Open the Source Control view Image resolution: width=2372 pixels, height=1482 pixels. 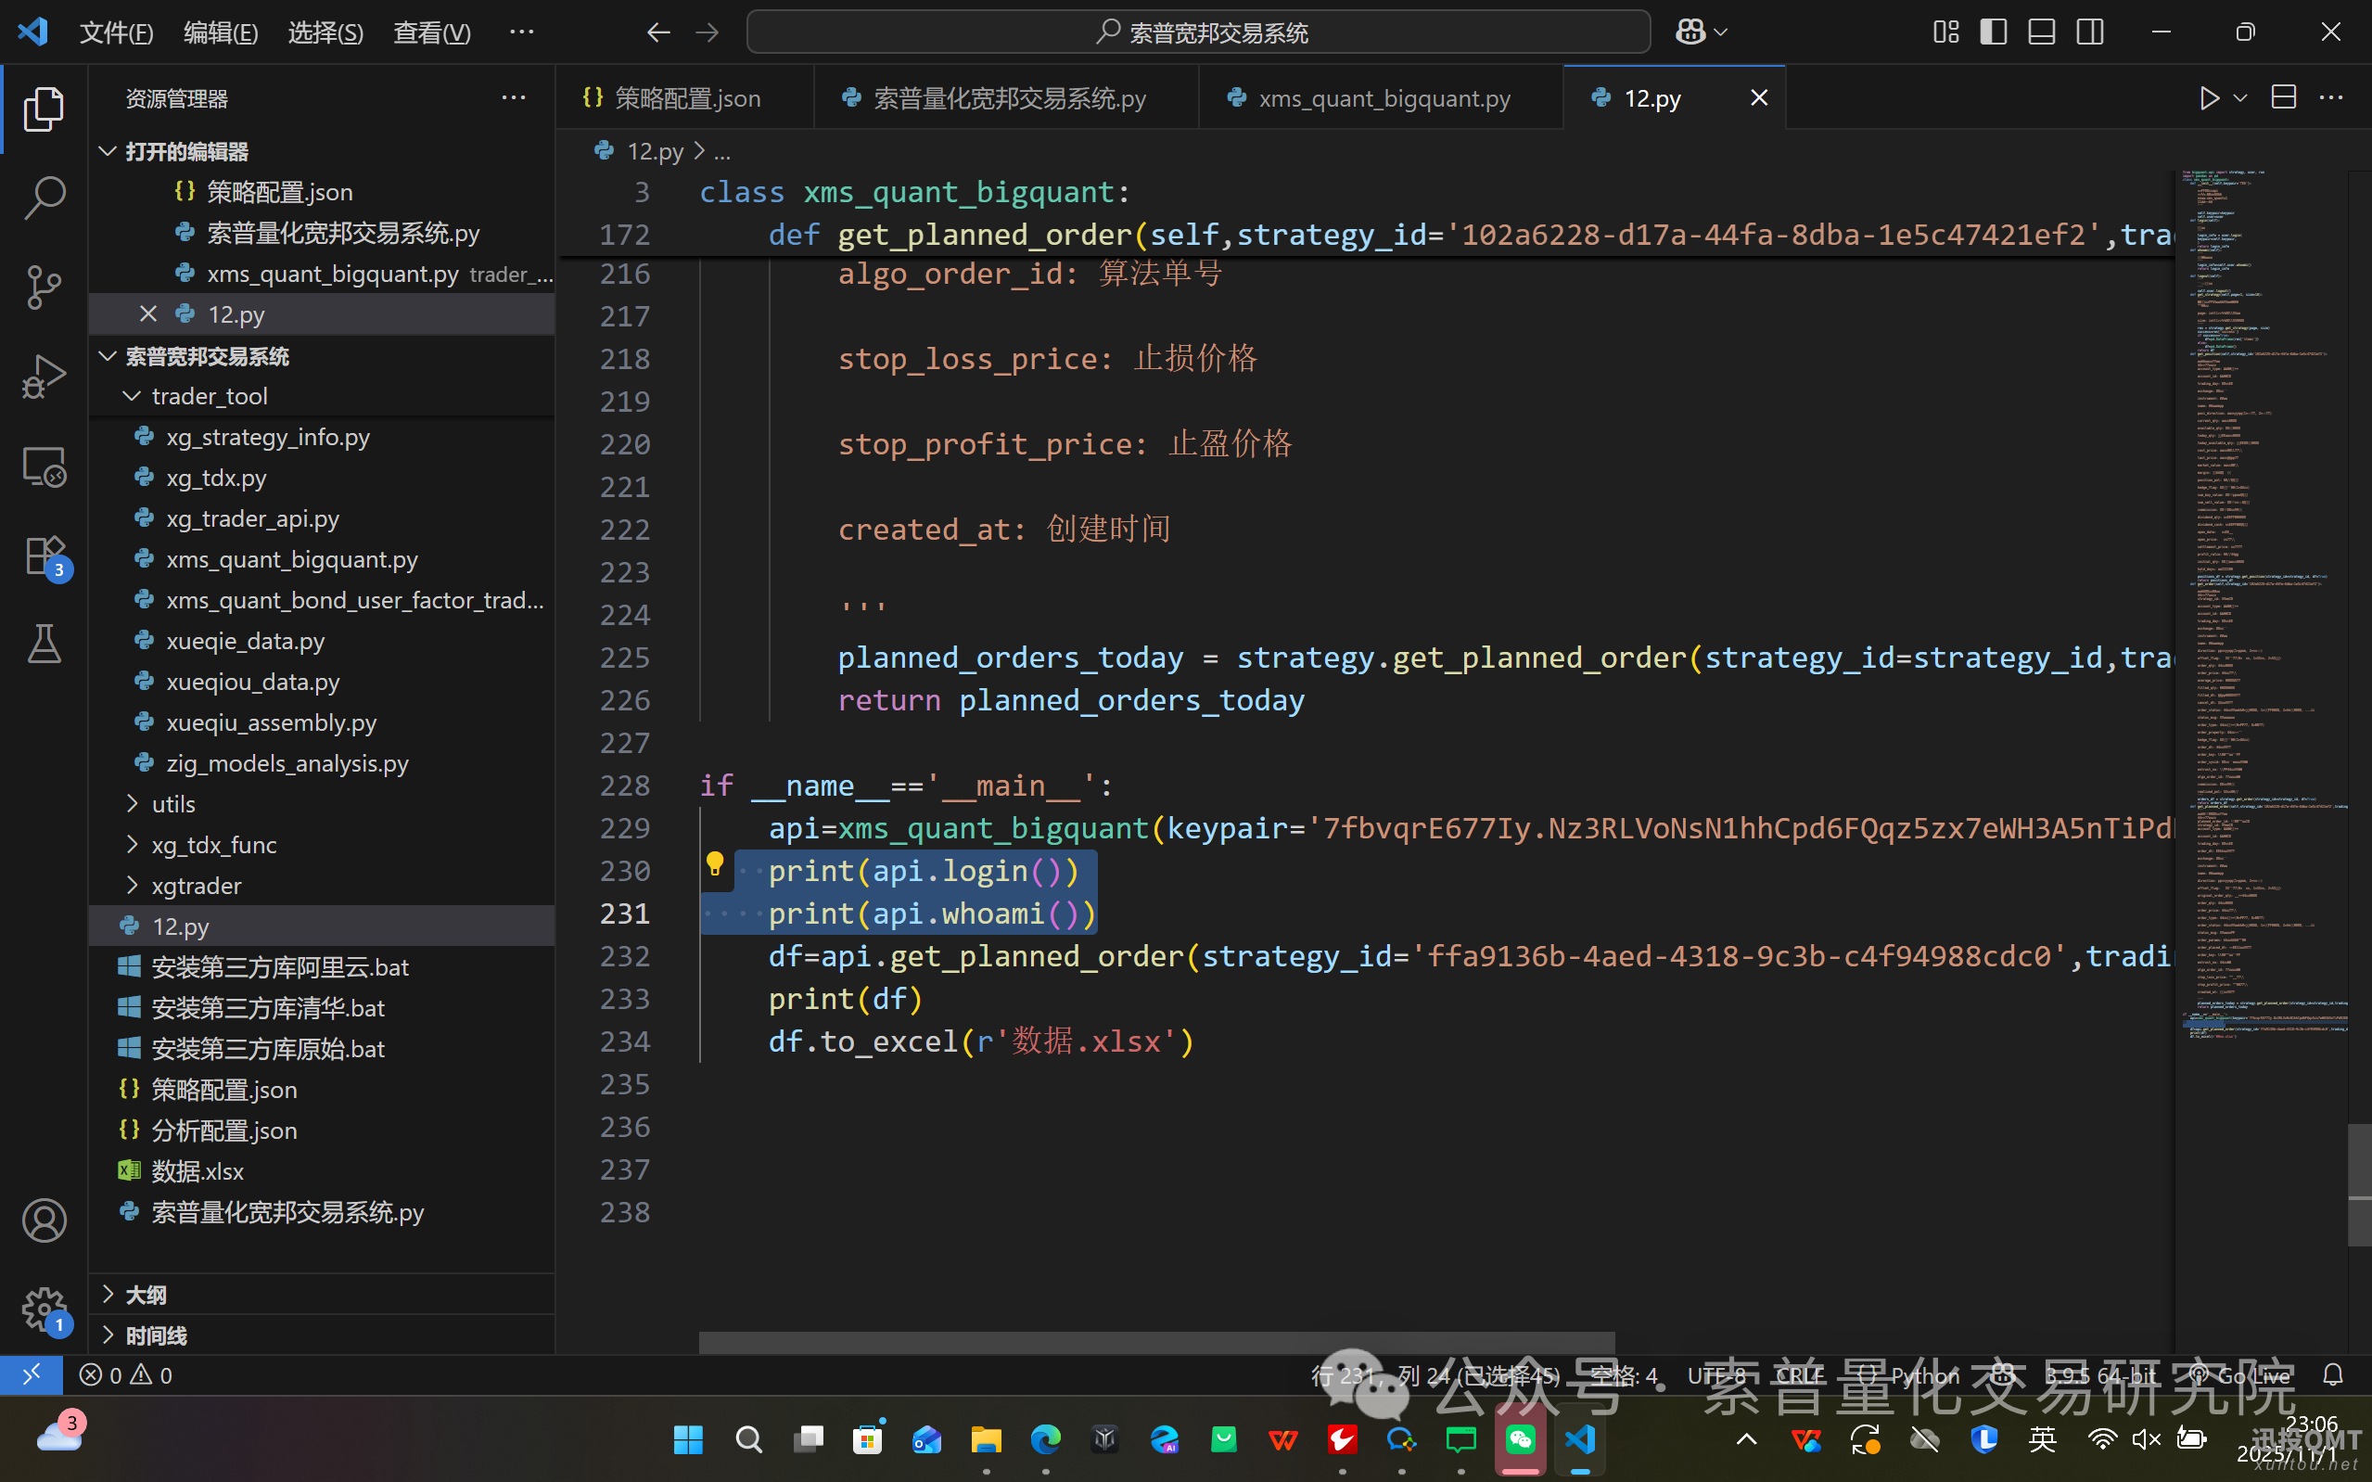45,287
